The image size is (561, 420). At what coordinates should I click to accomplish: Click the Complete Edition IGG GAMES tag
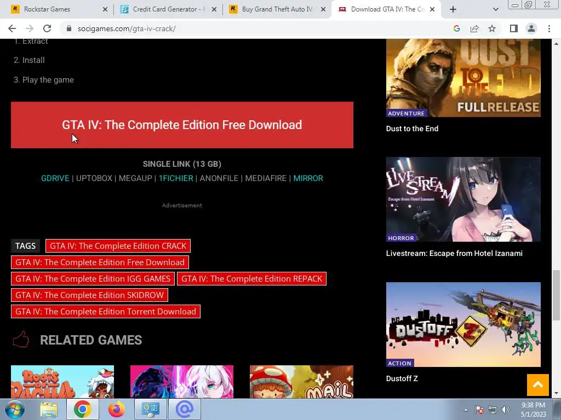pos(93,278)
